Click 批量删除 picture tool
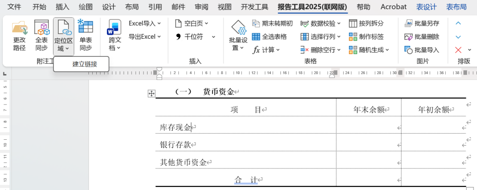The image size is (477, 190). click(x=422, y=37)
